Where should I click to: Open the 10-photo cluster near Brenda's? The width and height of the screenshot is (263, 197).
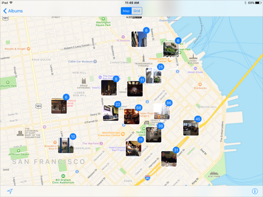(x=66, y=145)
